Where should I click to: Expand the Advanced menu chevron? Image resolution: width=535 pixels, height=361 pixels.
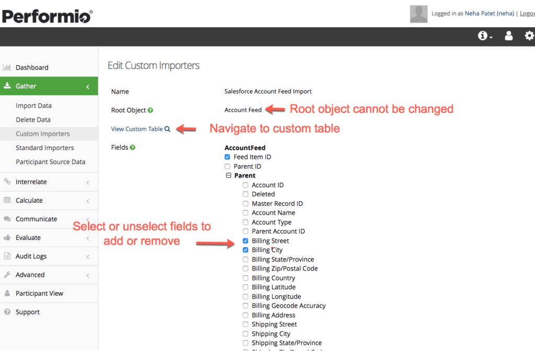tap(88, 275)
